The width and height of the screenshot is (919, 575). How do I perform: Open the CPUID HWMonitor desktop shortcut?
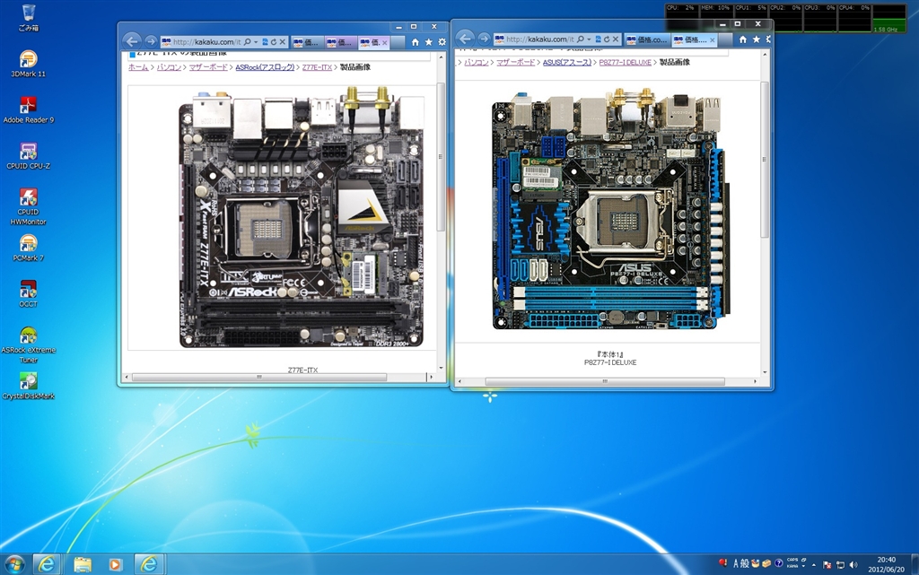coord(28,206)
